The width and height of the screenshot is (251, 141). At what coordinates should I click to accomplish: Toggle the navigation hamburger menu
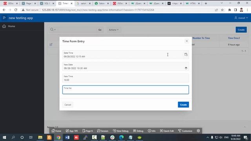tap(4, 18)
